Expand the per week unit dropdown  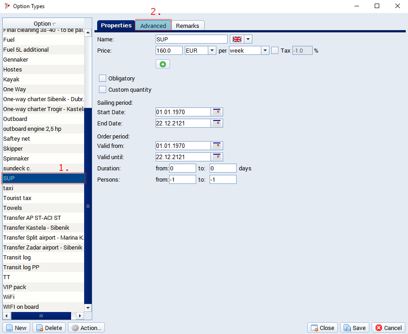click(265, 50)
